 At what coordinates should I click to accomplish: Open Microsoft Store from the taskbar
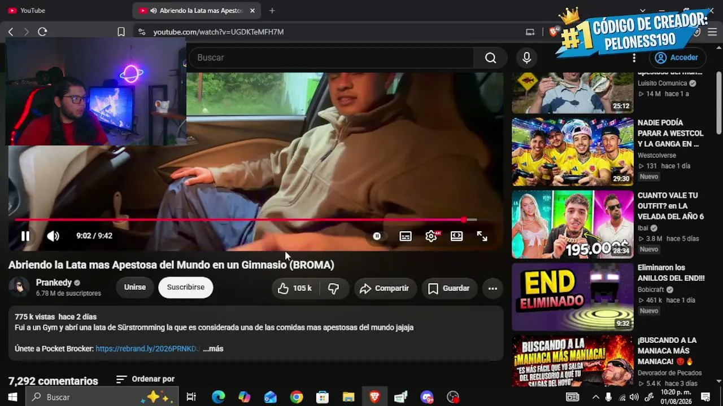click(323, 398)
